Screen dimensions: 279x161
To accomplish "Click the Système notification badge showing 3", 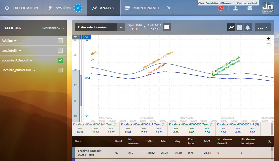I will pyautogui.click(x=78, y=8).
